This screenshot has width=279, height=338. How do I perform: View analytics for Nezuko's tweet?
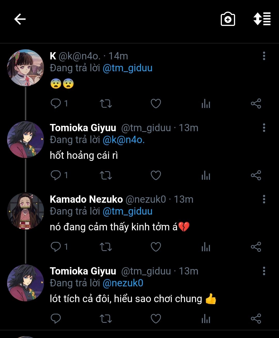click(206, 247)
